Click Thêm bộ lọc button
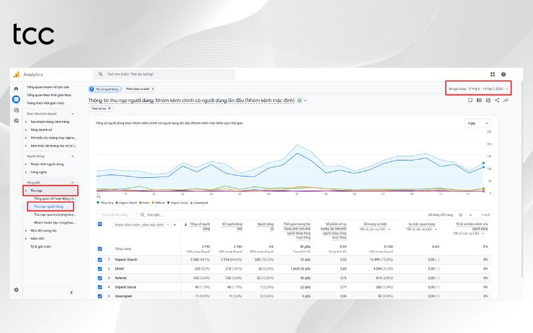Screen dimensions: 533x333 click(x=101, y=109)
